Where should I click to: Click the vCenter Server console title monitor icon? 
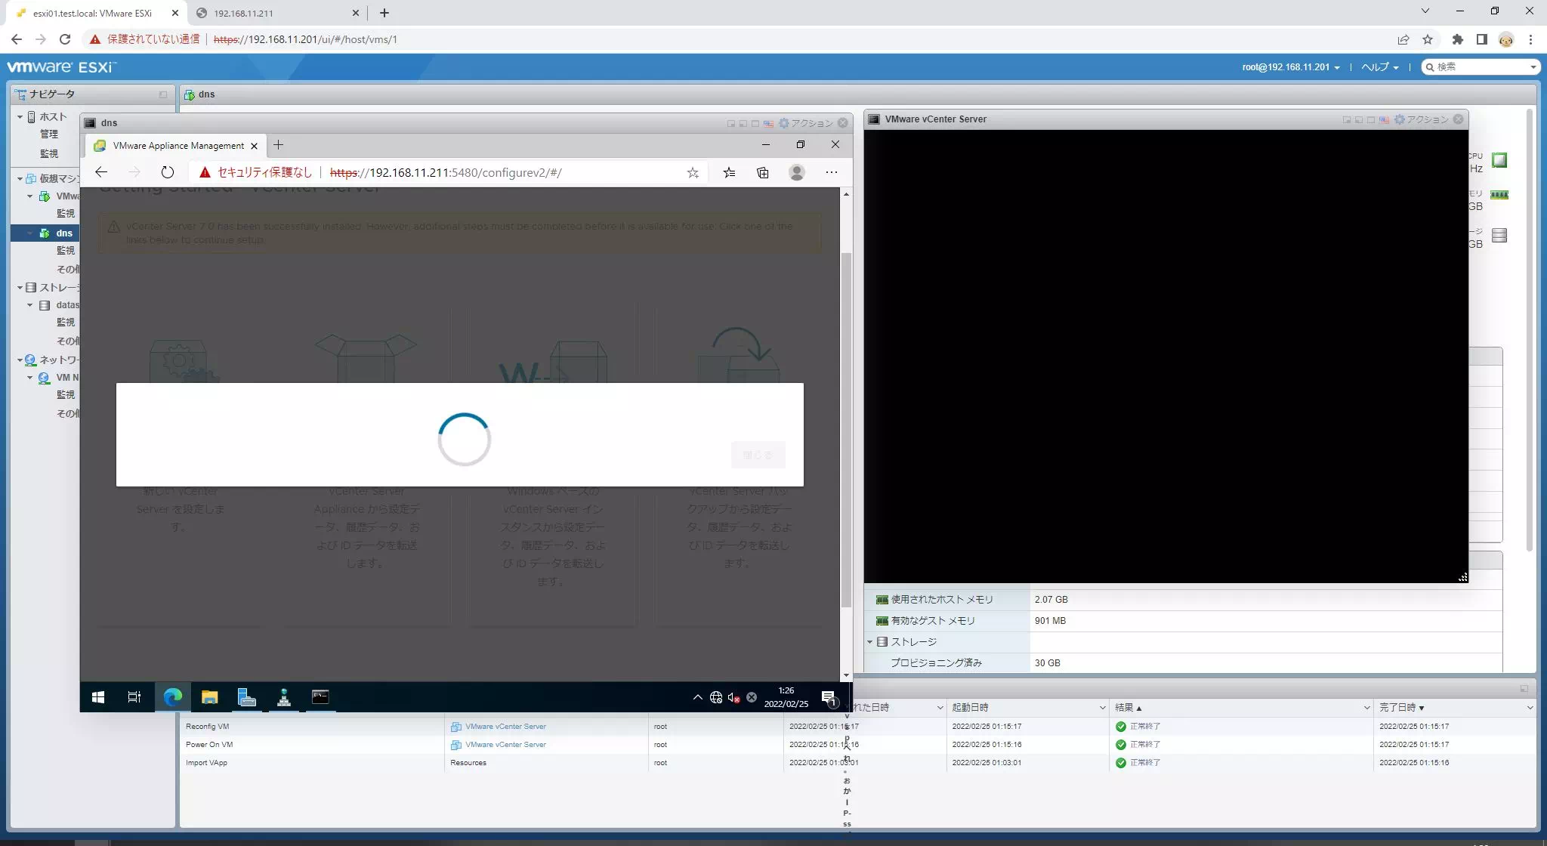click(x=875, y=119)
